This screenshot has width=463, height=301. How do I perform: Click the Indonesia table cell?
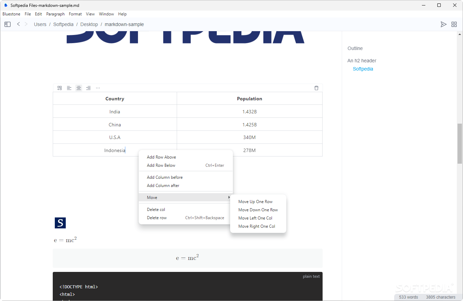pyautogui.click(x=115, y=150)
